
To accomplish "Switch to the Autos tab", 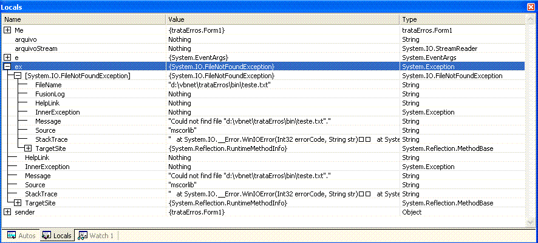I will (x=21, y=236).
